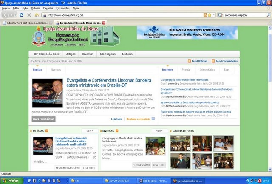The width and height of the screenshot is (272, 184).
Task: Open the man with microphone gallery photo
Action: pyautogui.click(x=180, y=161)
